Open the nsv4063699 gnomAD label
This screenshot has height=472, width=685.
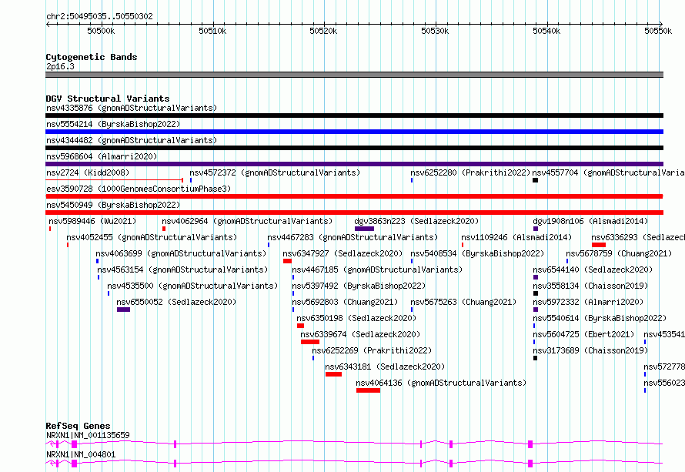tap(181, 253)
